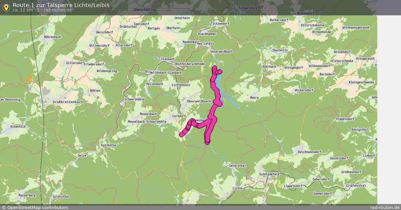401x210 pixels.
Task: Click the location pin icon in header
Action: coord(6,7)
